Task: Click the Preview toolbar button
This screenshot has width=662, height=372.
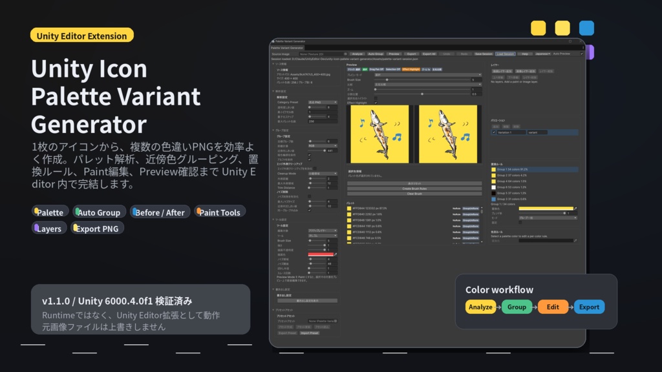Action: (x=394, y=54)
